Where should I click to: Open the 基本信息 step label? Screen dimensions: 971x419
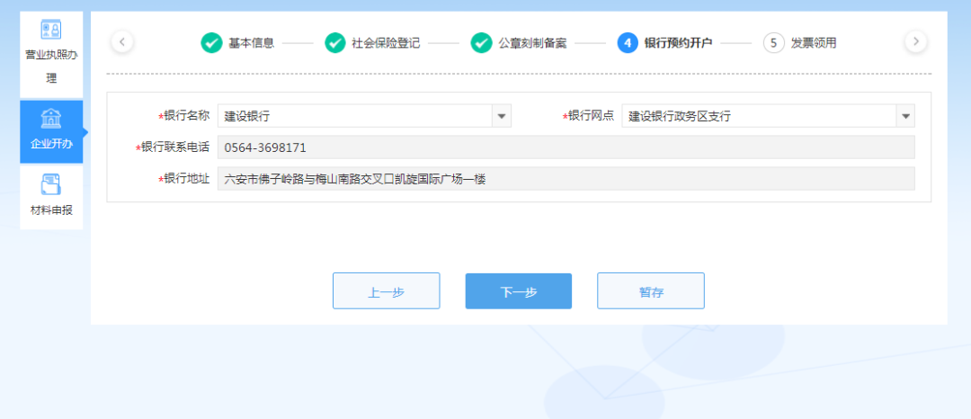(x=251, y=43)
